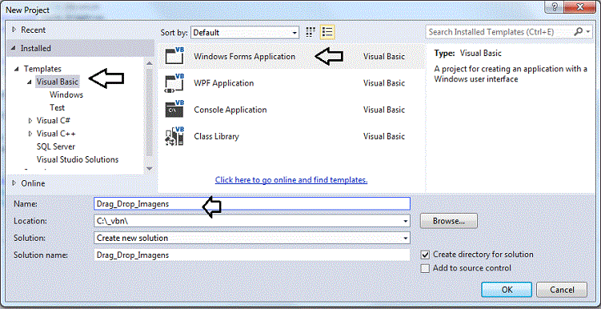The height and width of the screenshot is (309, 601).
Task: Click into the Solution name field
Action: click(252, 255)
